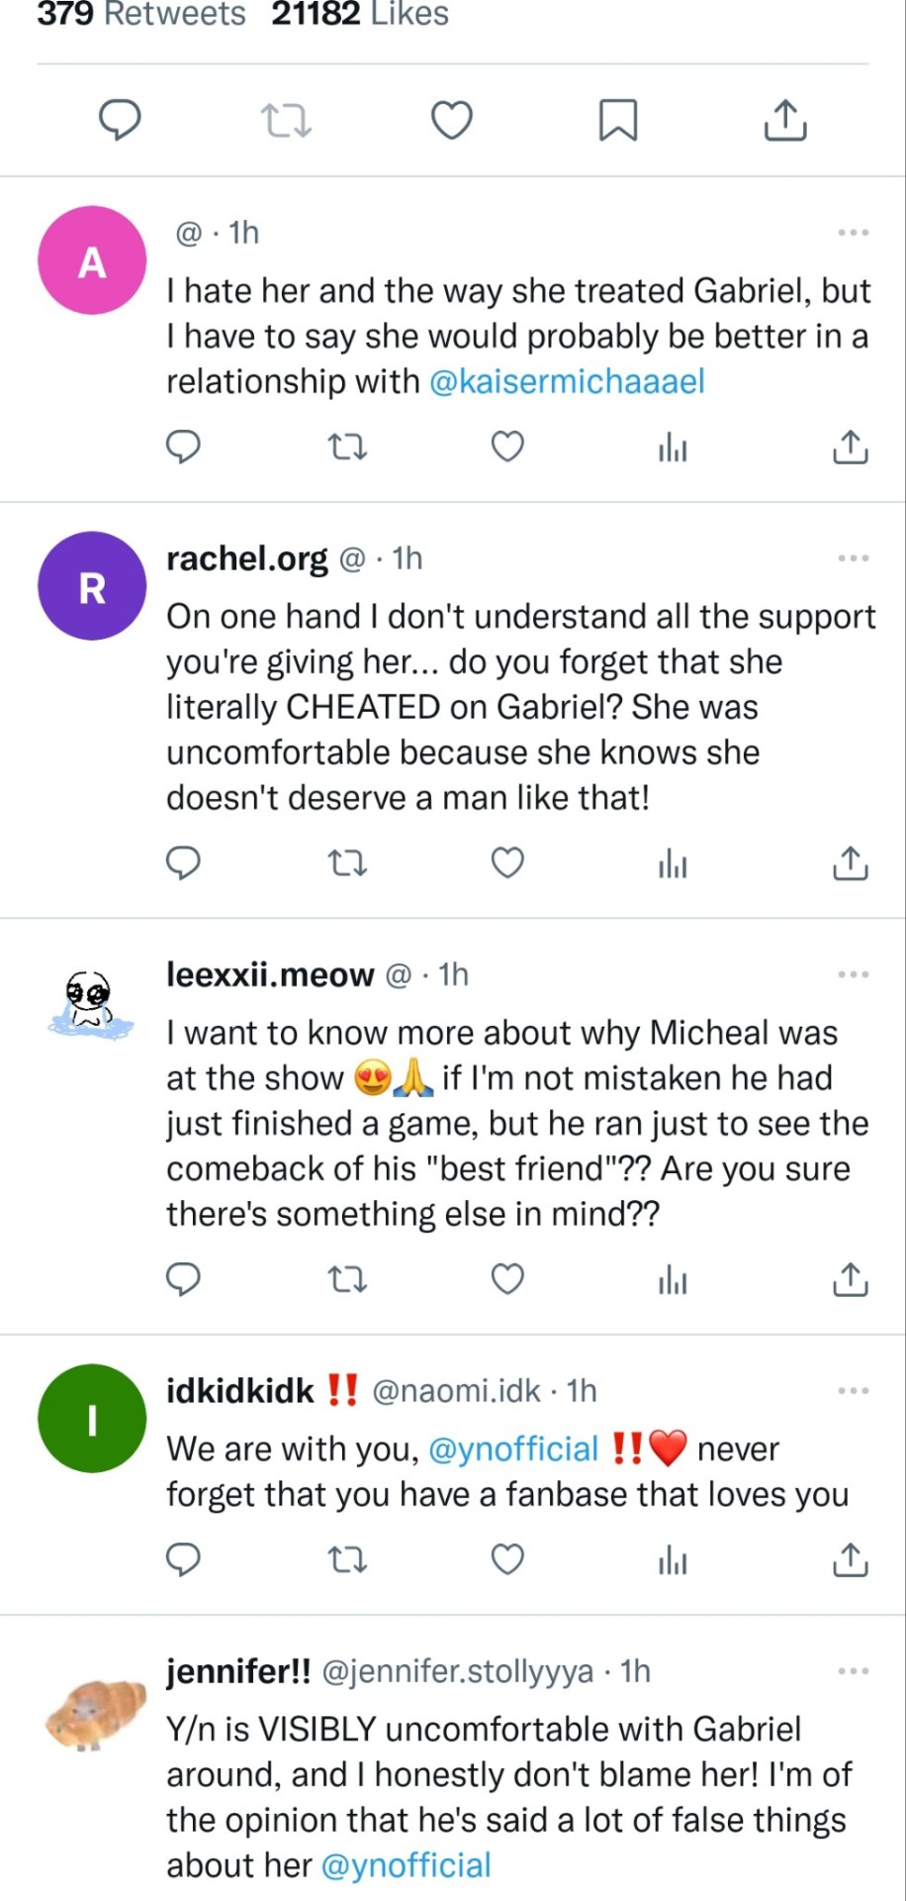Retweet the main tweet
Viewport: 906px width, 1901px height.
[286, 121]
